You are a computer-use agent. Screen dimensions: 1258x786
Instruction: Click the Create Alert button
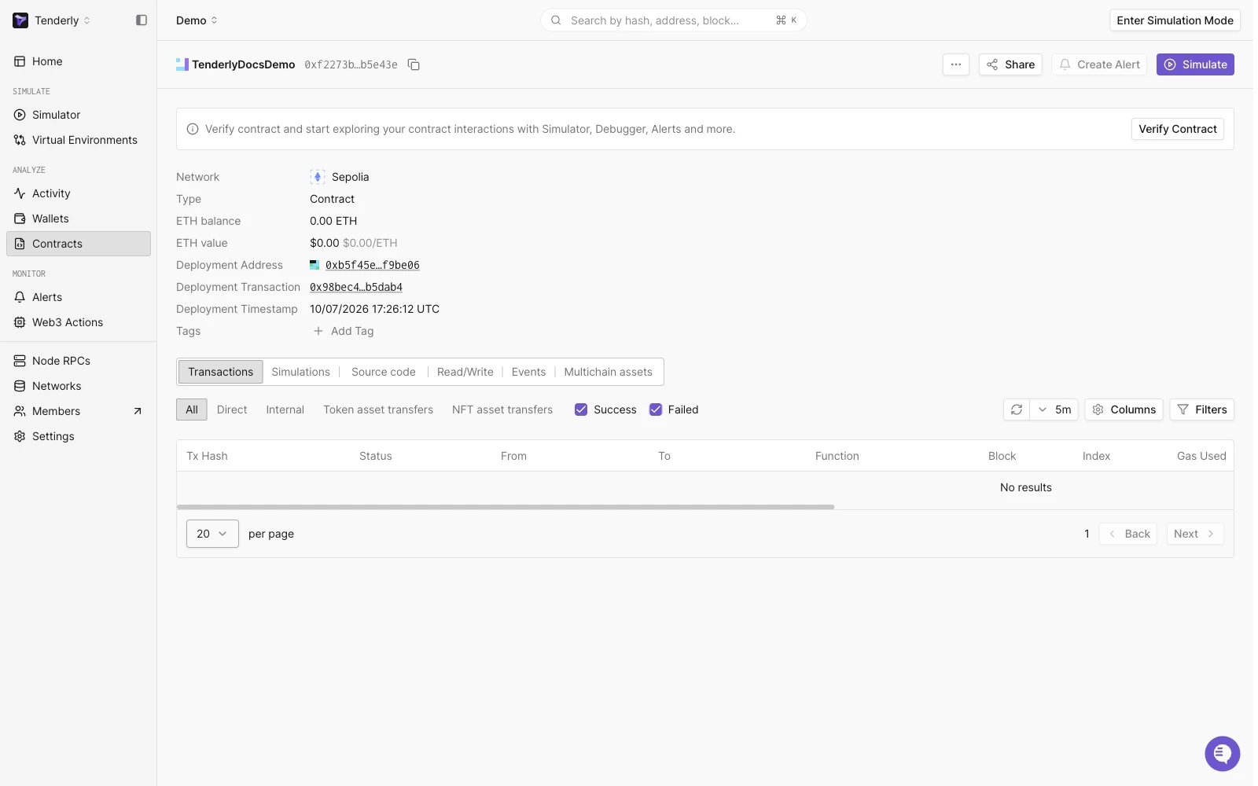(x=1099, y=64)
